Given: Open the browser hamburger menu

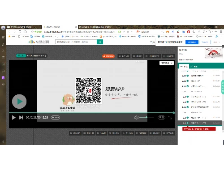Looking at the screenshot, I should (x=221, y=32).
